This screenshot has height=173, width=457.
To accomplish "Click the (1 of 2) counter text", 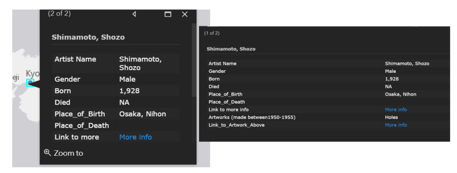I will (x=212, y=33).
